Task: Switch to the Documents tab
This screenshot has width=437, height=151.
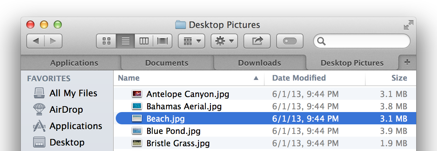Action: 167,63
